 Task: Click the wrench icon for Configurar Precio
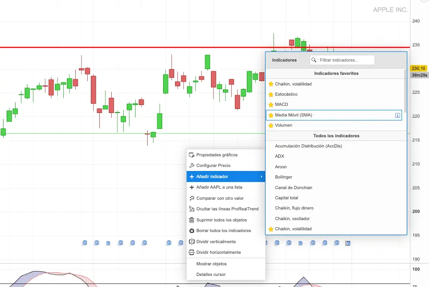coord(192,166)
